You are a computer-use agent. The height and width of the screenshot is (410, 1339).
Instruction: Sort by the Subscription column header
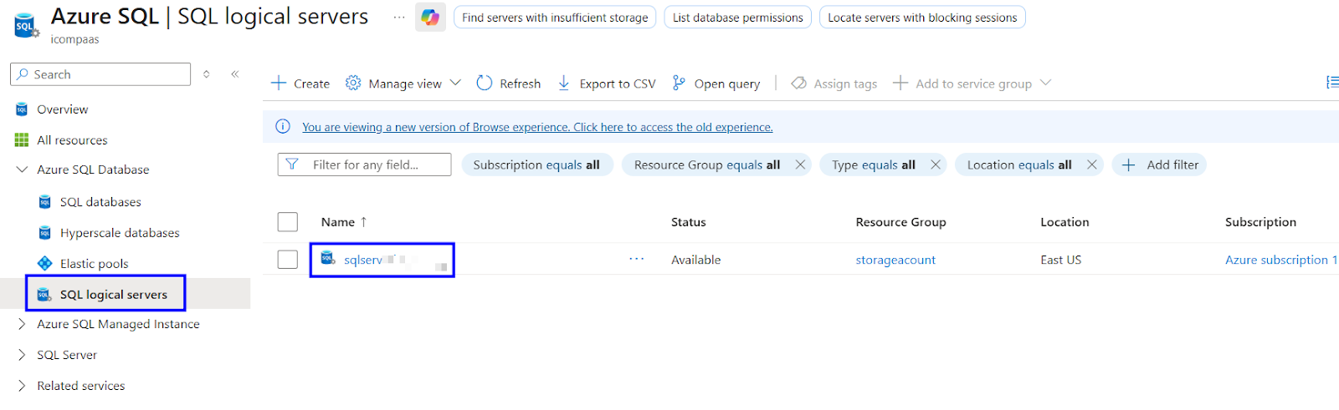pyautogui.click(x=1260, y=222)
